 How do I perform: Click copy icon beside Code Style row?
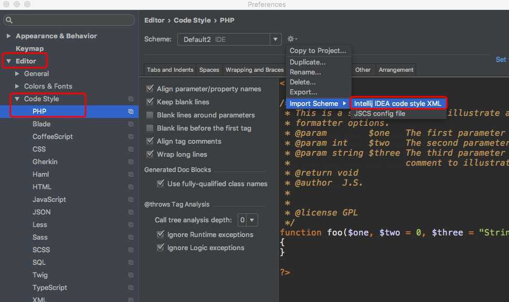[131, 99]
